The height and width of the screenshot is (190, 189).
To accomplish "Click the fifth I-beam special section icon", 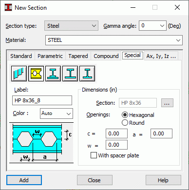I will point(87,74).
